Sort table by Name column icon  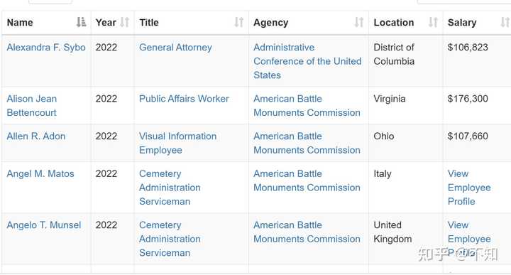click(81, 22)
